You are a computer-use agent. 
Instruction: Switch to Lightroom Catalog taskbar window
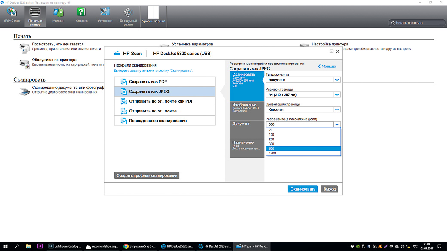(65, 246)
